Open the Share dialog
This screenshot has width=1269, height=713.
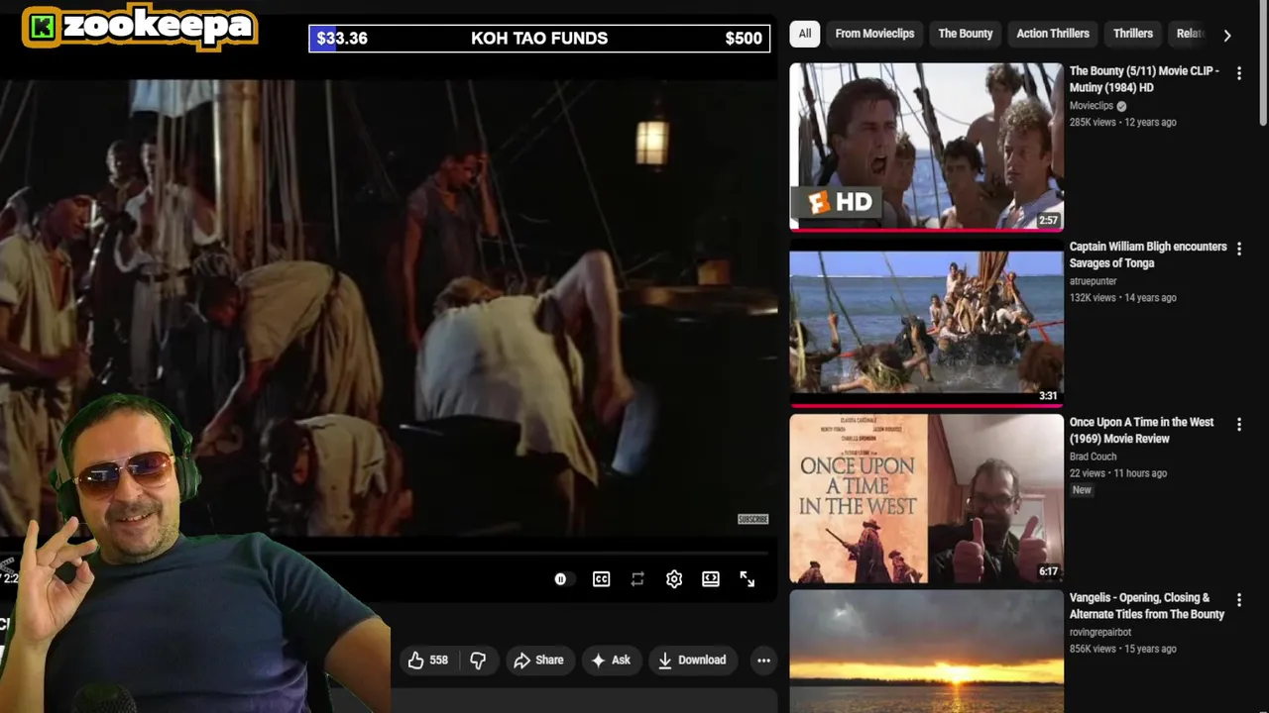click(538, 660)
